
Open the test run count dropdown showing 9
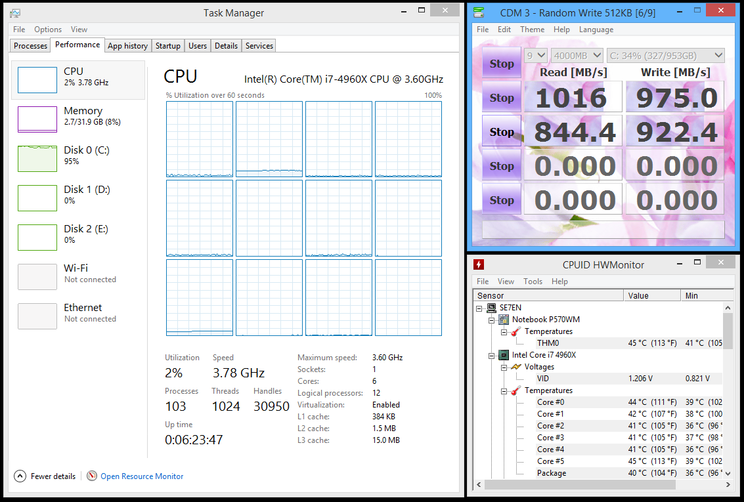click(536, 56)
